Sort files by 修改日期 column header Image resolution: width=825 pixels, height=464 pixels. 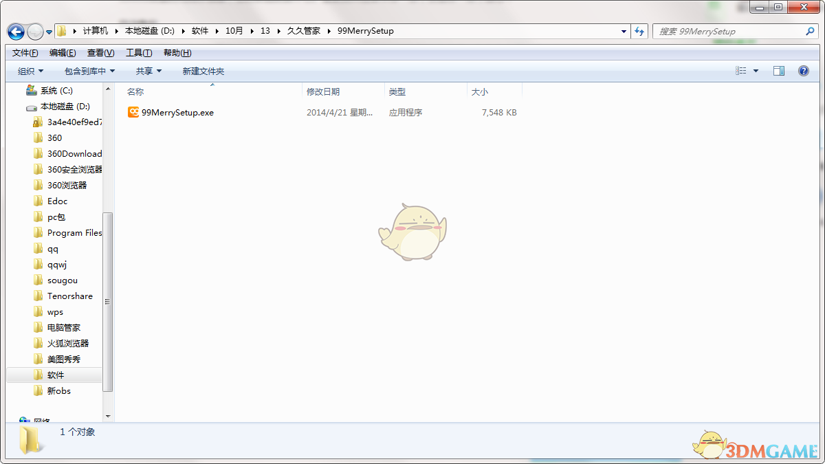pyautogui.click(x=323, y=91)
